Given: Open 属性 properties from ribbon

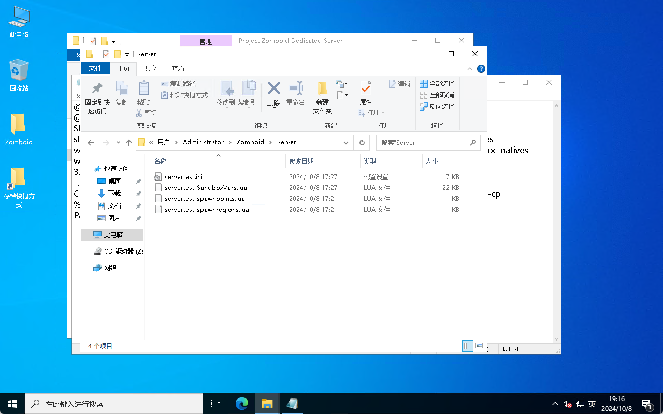Looking at the screenshot, I should 366,93.
